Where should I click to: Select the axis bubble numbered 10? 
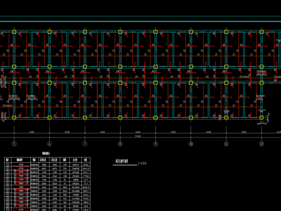point(191,144)
